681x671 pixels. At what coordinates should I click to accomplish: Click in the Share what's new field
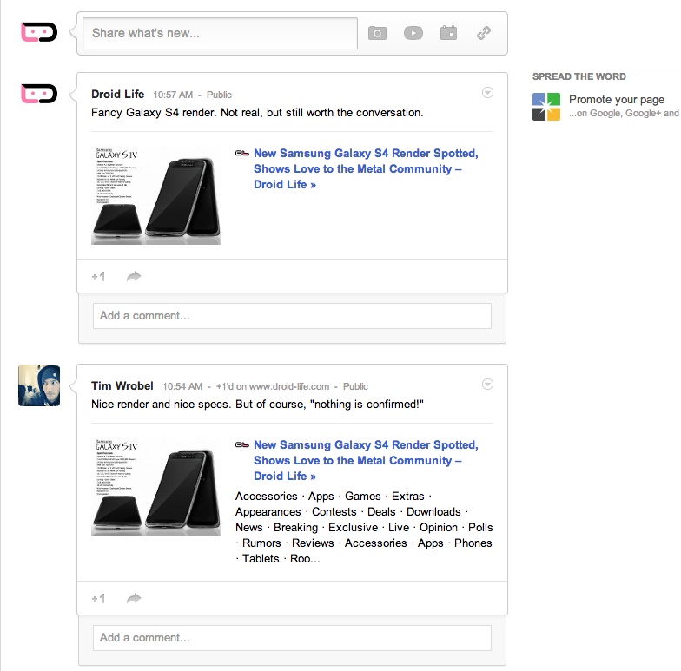220,33
